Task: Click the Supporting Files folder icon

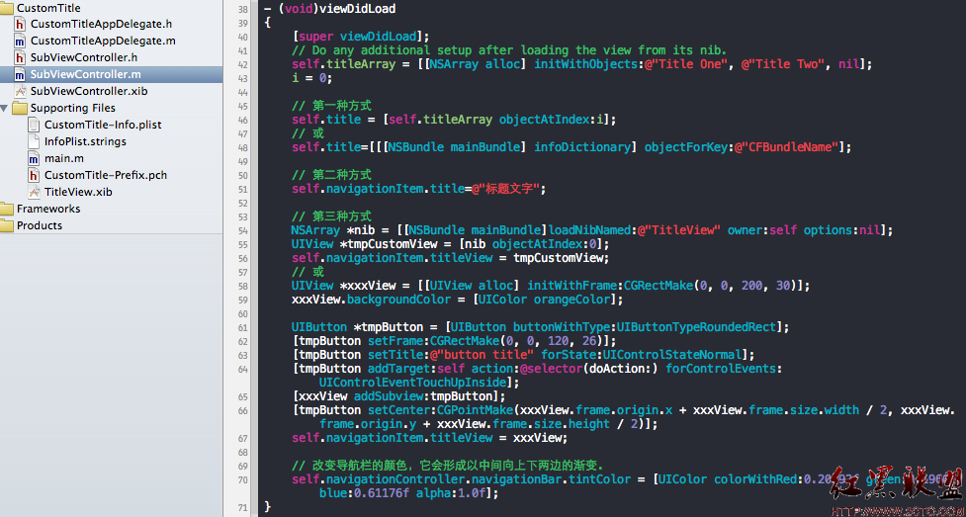Action: (20, 108)
